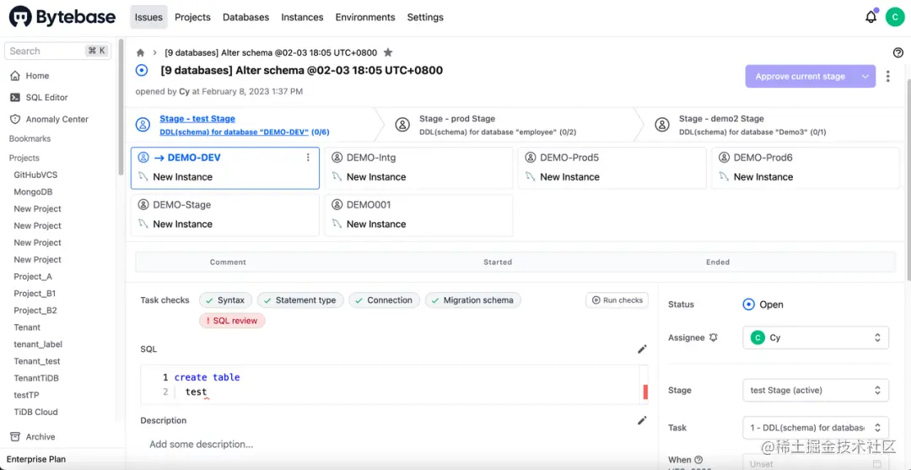Click the DEMO-Intg approval icon

pos(337,158)
